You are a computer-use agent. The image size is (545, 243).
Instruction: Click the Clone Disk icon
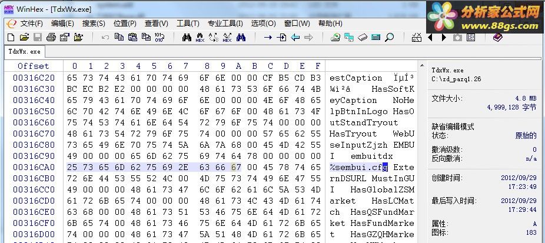coord(348,37)
